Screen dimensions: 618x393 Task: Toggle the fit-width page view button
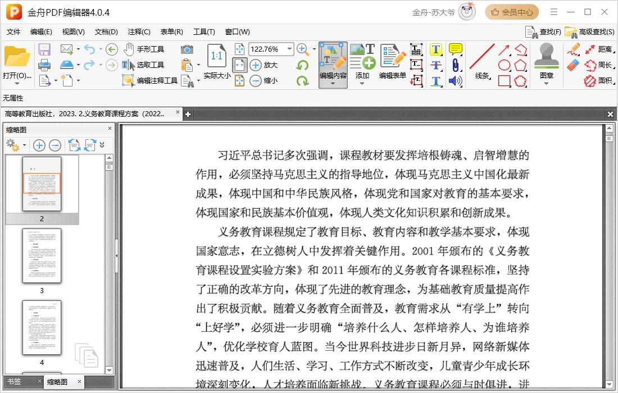tap(239, 65)
